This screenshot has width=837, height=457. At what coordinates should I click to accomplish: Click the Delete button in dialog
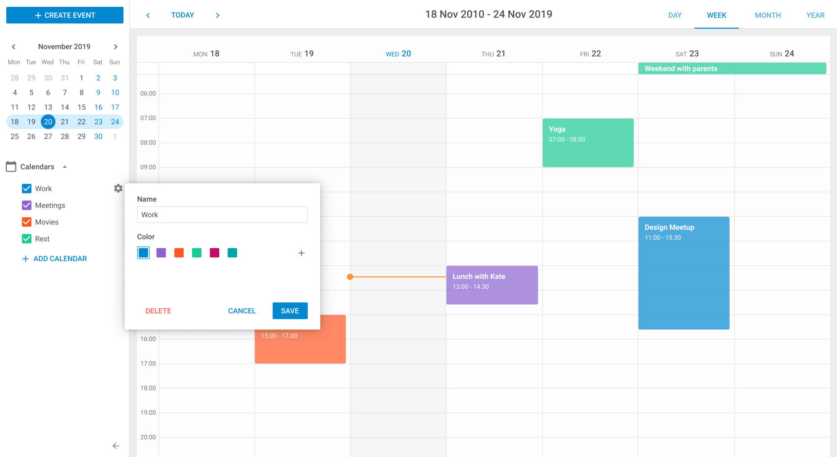coord(158,311)
